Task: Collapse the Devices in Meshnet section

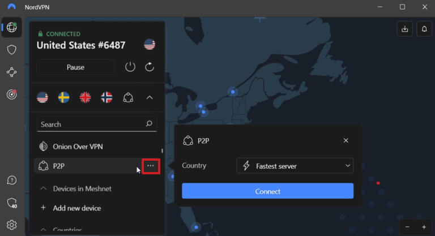Action: (x=43, y=188)
